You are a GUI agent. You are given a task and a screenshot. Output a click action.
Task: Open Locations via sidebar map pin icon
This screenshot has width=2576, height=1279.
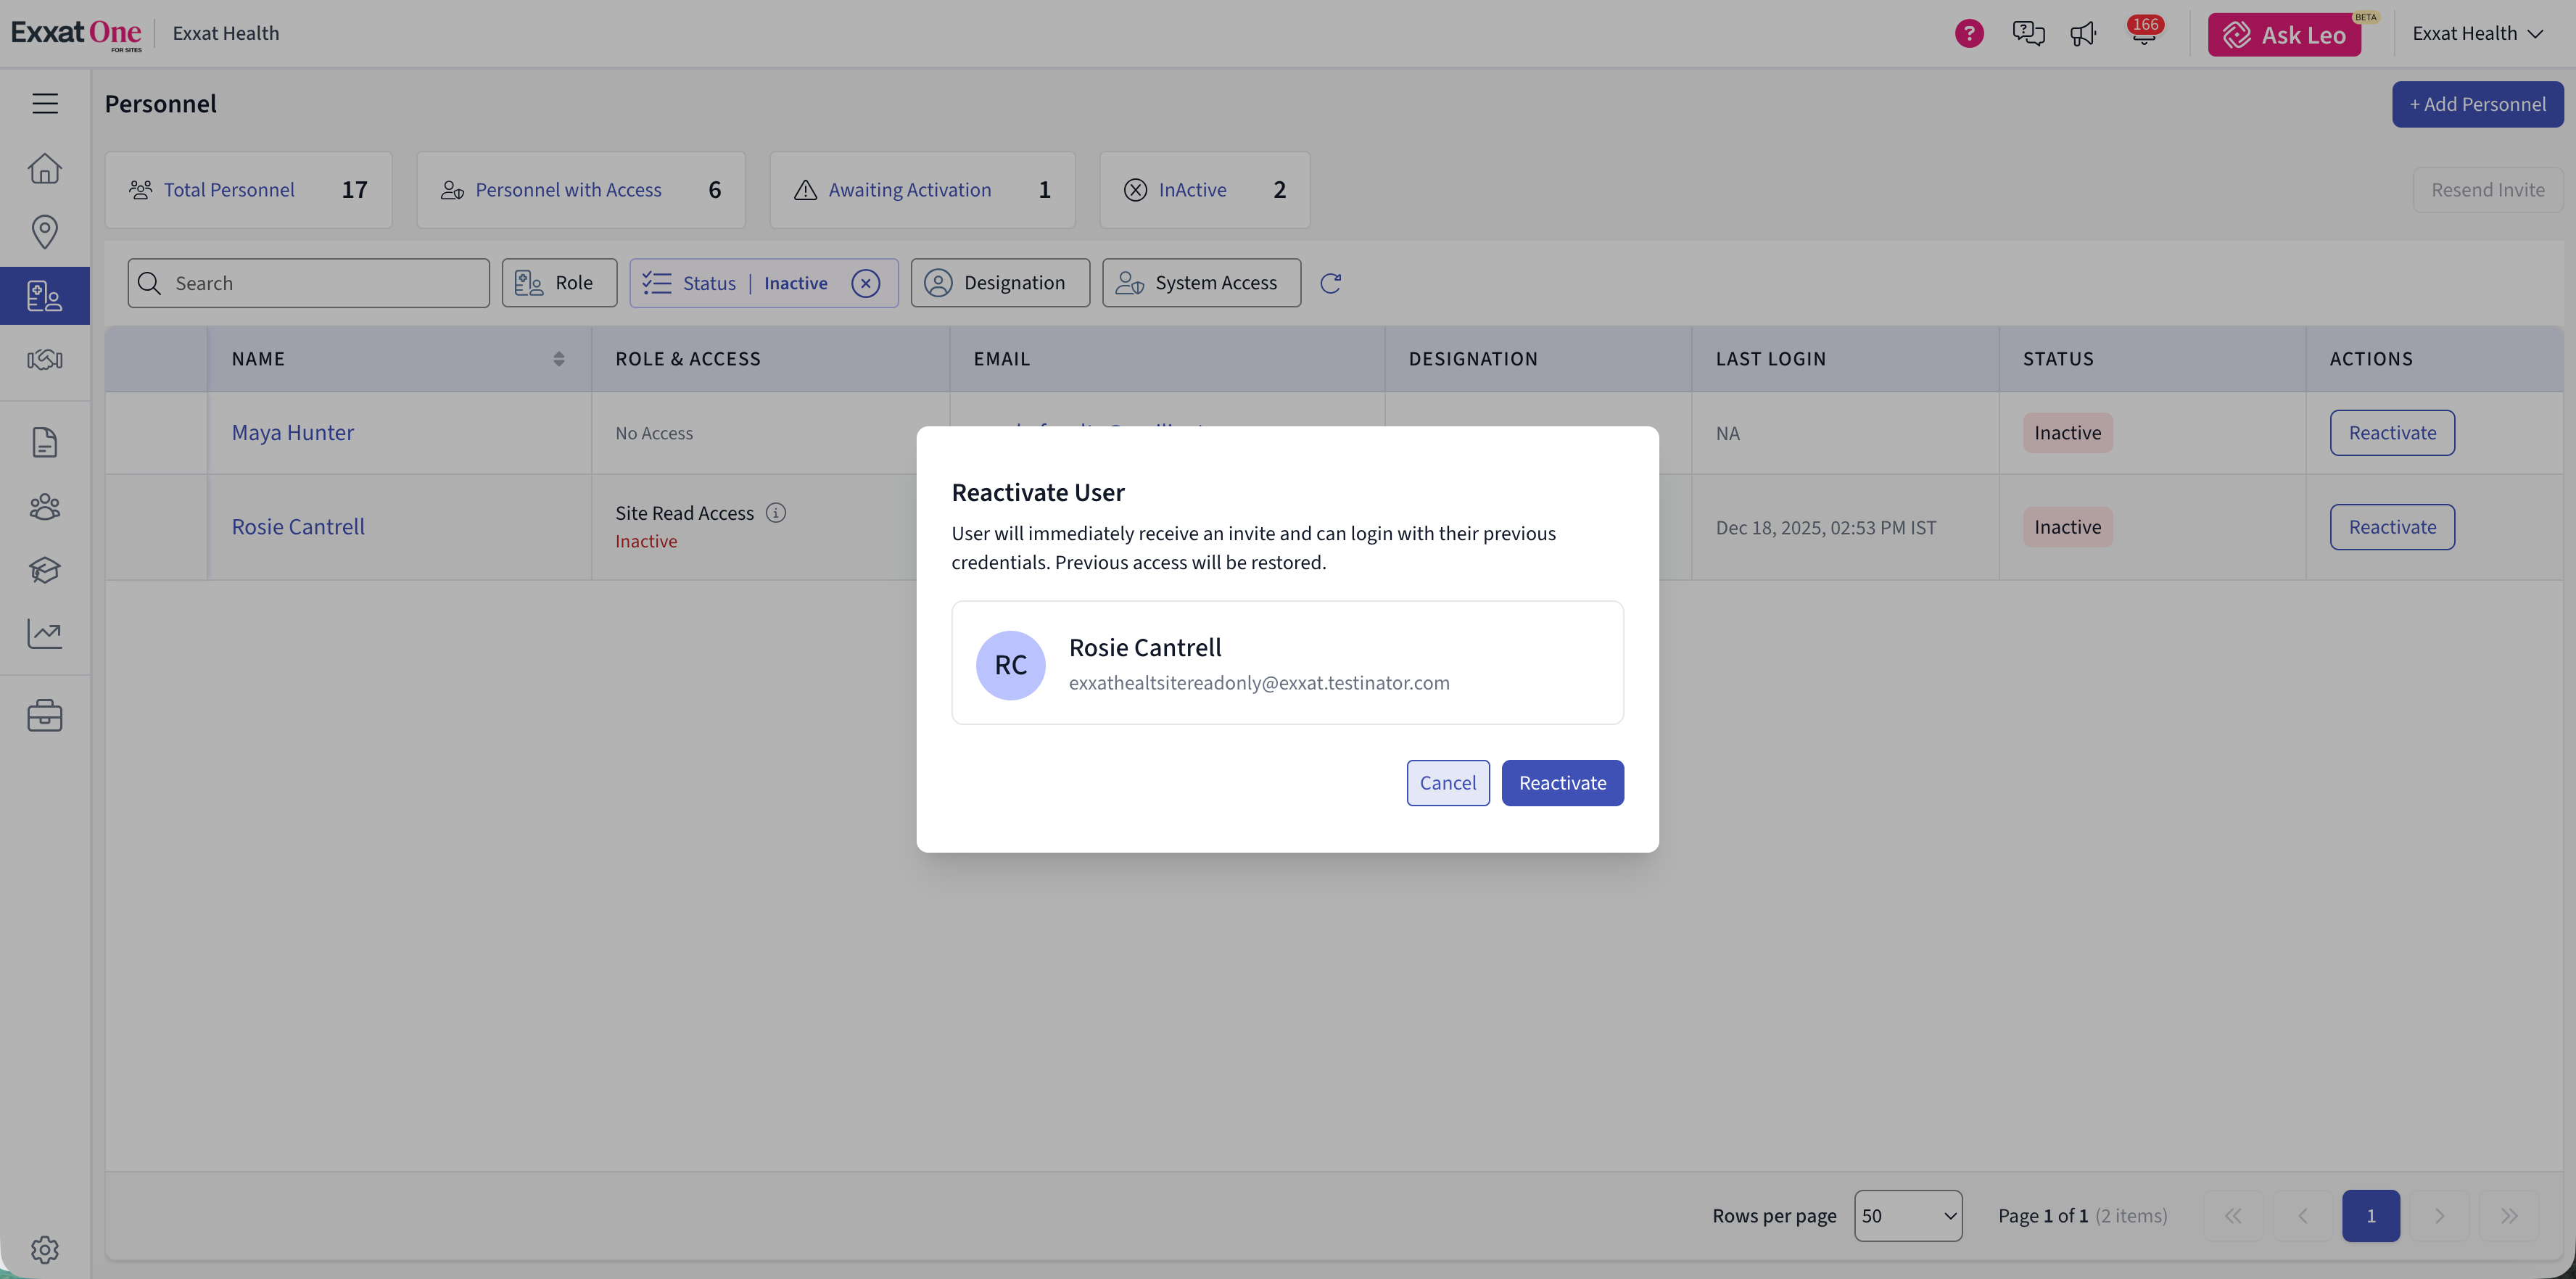(x=45, y=232)
